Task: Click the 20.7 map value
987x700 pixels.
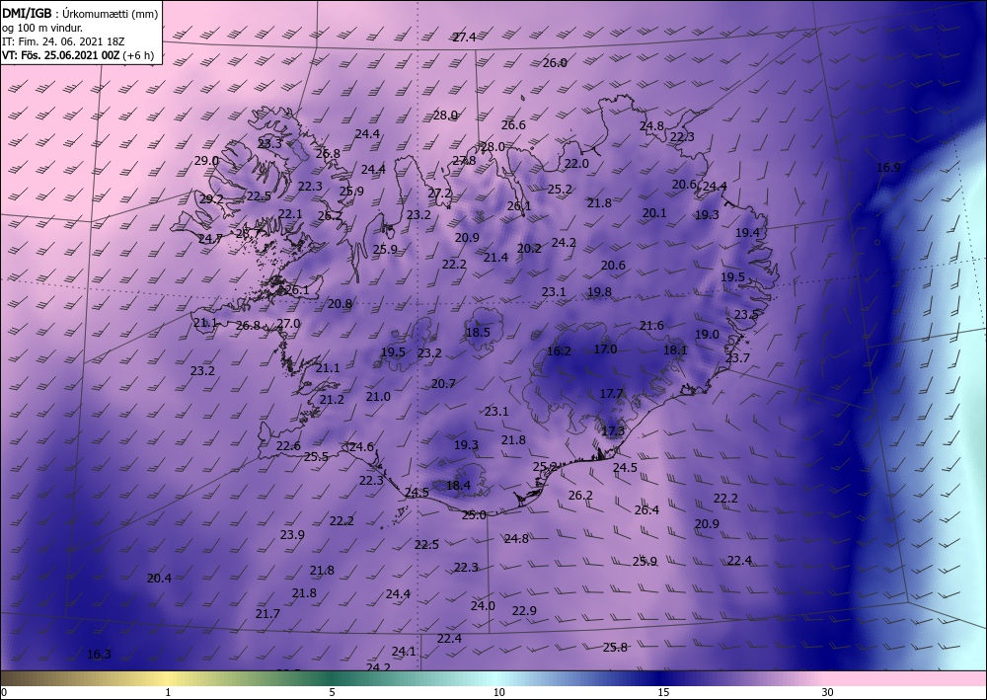Action: (x=443, y=383)
